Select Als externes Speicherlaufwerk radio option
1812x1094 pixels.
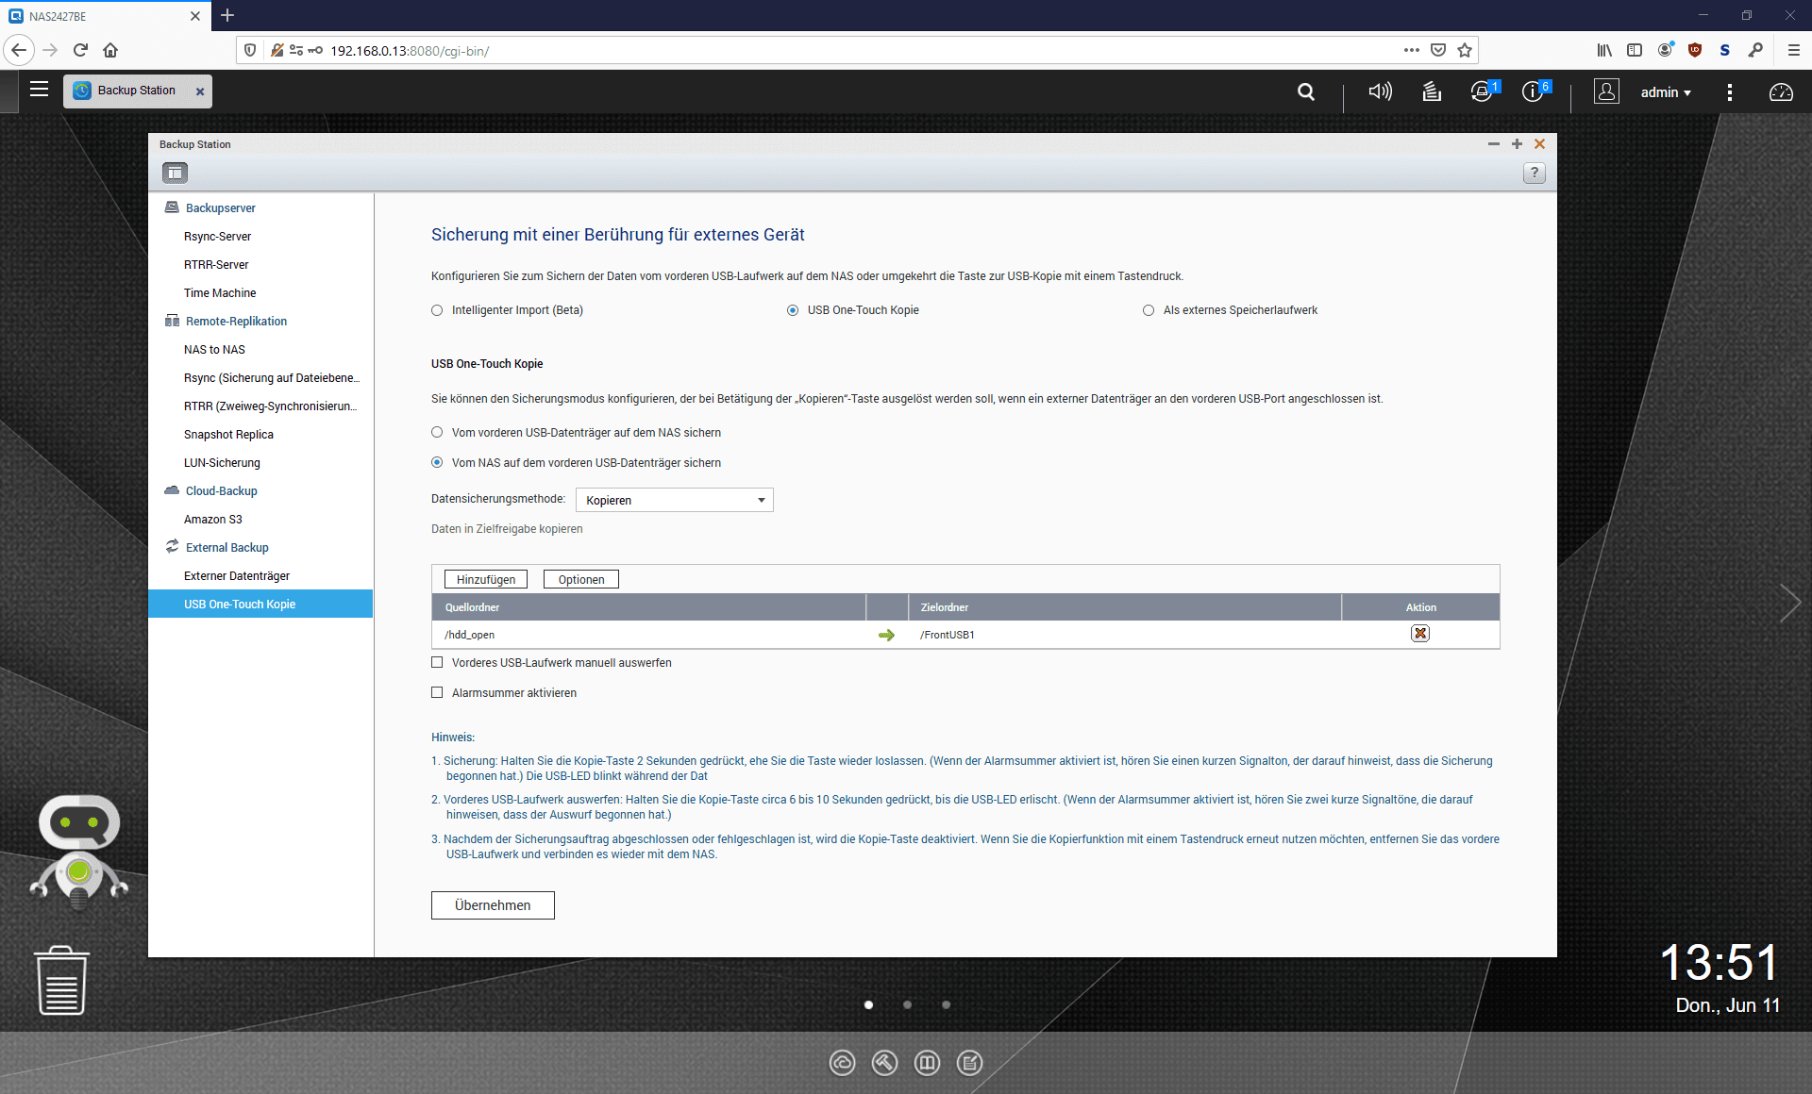[x=1149, y=310]
